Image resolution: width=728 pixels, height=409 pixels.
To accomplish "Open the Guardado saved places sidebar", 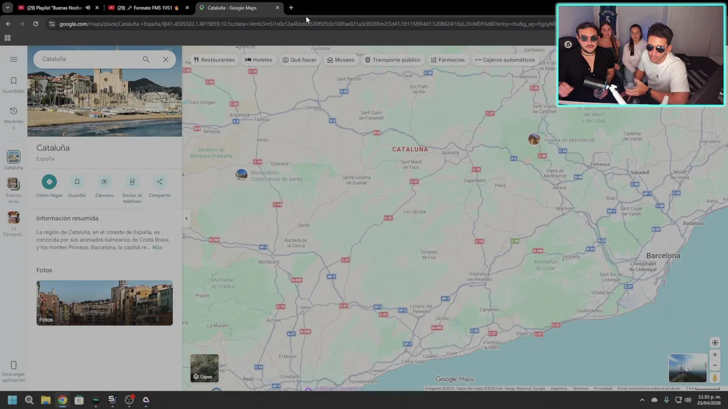I will click(x=14, y=85).
